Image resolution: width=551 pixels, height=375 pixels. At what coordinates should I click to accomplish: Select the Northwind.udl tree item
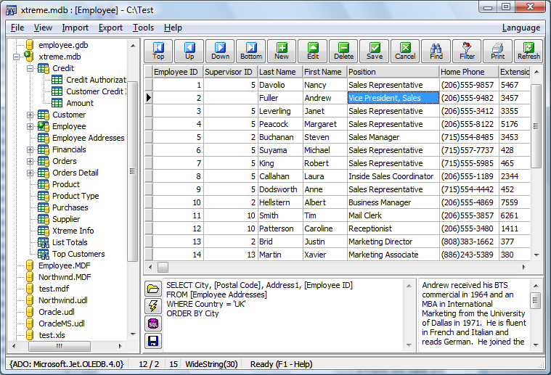coord(62,300)
